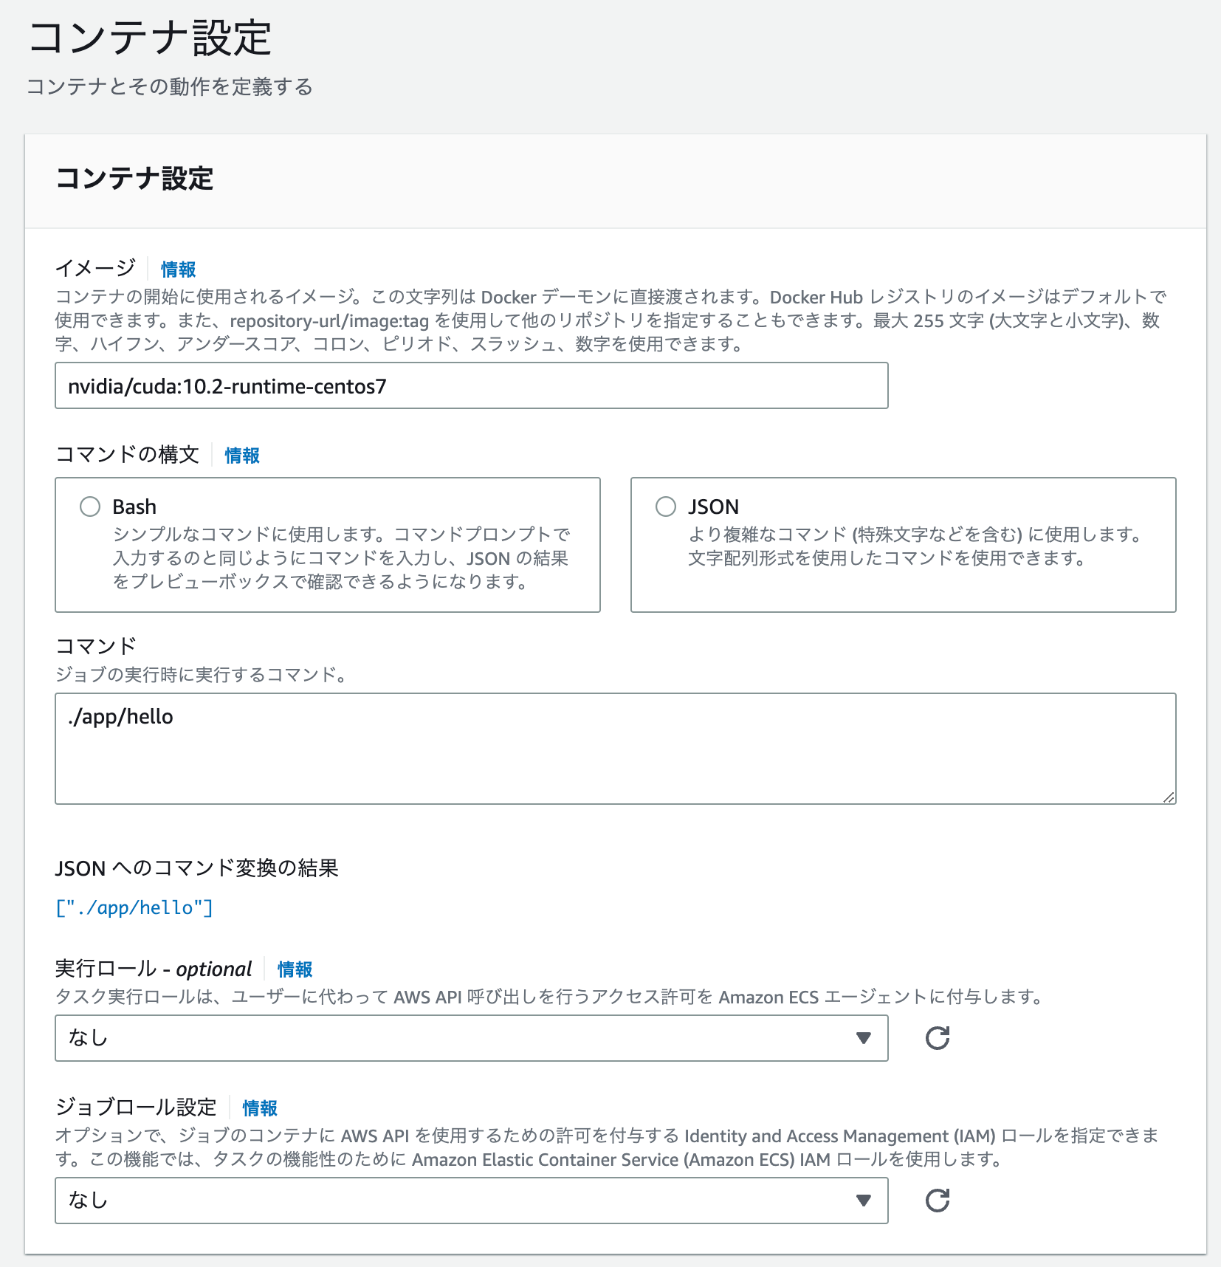The width and height of the screenshot is (1221, 1267).
Task: Click the ["./app/hello"] JSON conversion result
Action: pos(134,907)
